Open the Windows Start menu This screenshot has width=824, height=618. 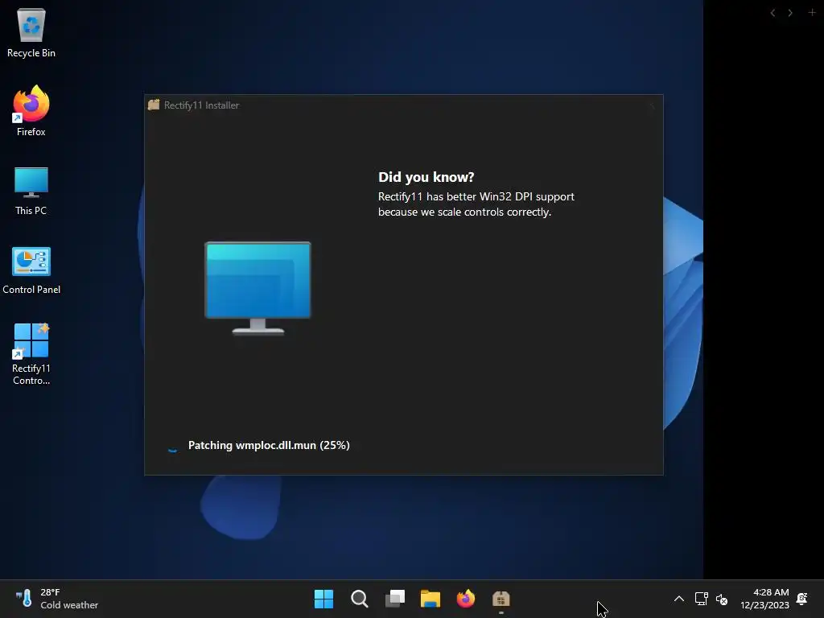coord(323,599)
